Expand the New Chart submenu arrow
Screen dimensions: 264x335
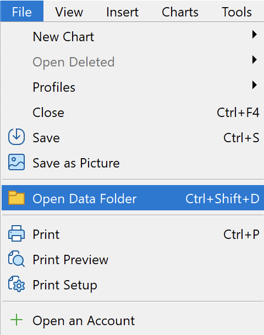point(254,35)
